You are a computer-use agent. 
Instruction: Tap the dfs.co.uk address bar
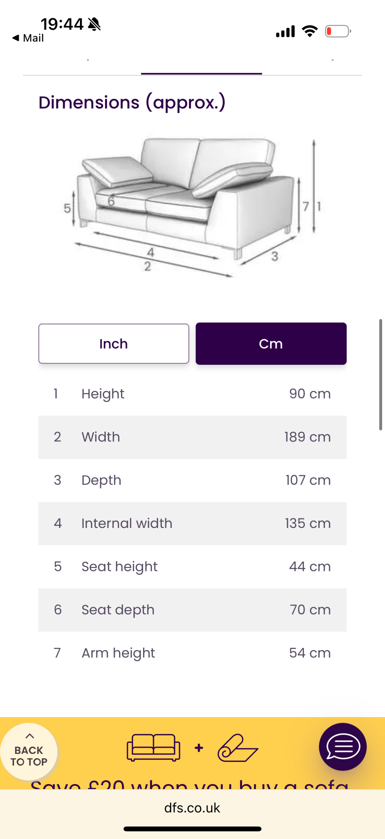coord(192,808)
